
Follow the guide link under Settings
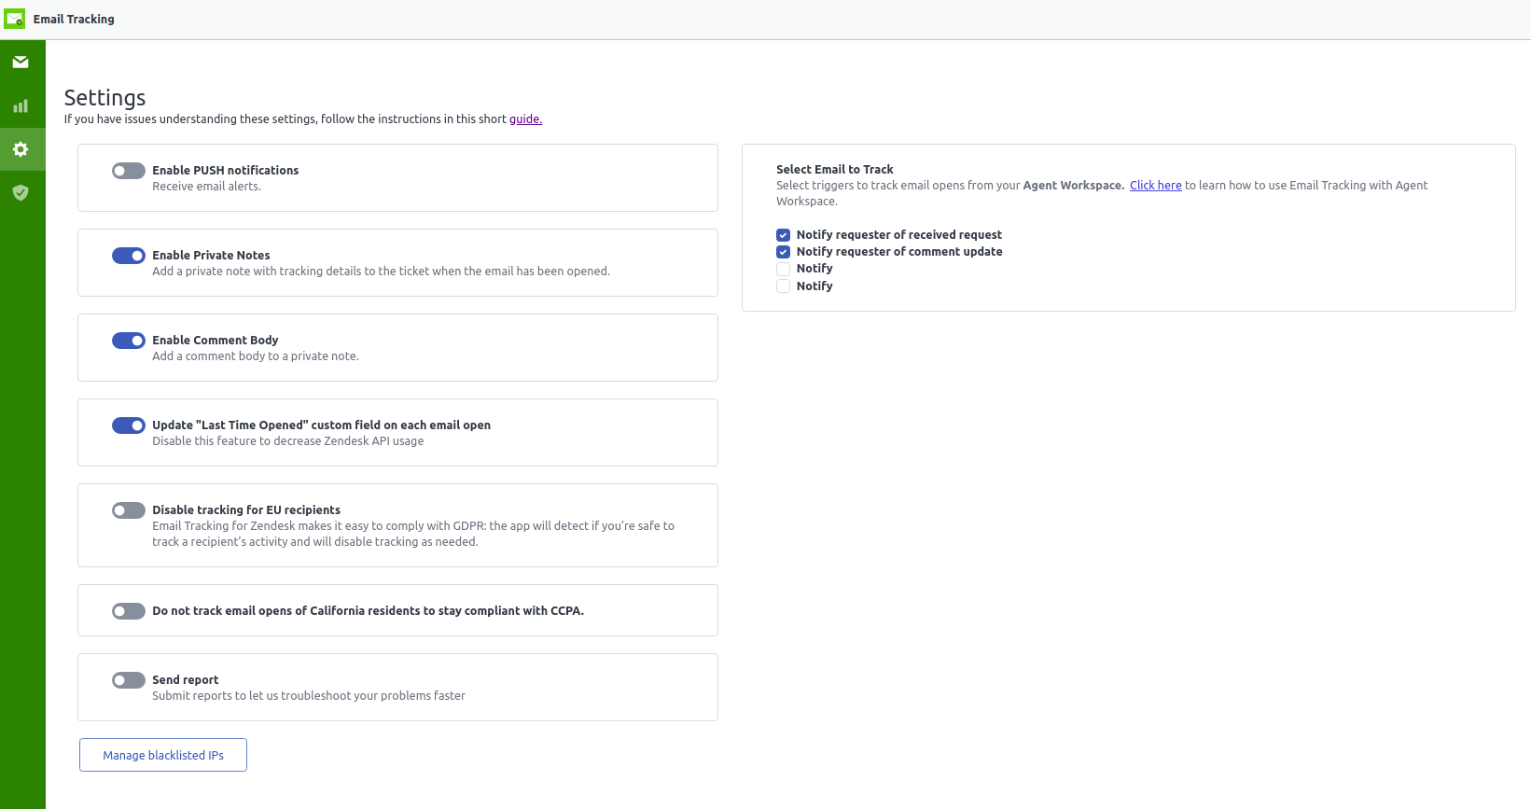click(x=525, y=119)
